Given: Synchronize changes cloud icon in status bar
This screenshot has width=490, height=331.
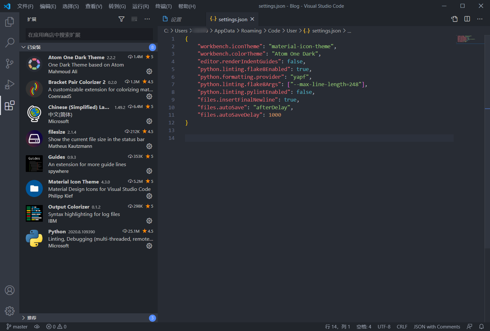Looking at the screenshot, I should [x=37, y=327].
